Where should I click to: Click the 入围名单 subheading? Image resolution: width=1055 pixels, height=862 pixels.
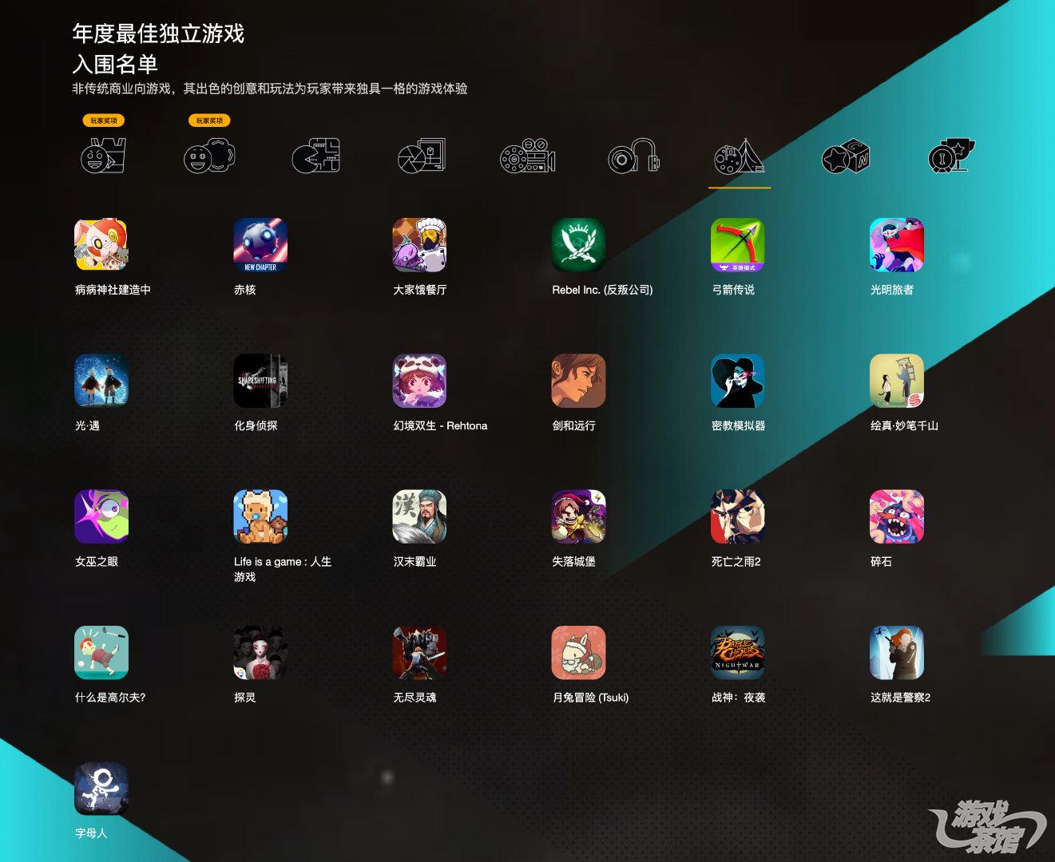pyautogui.click(x=115, y=64)
